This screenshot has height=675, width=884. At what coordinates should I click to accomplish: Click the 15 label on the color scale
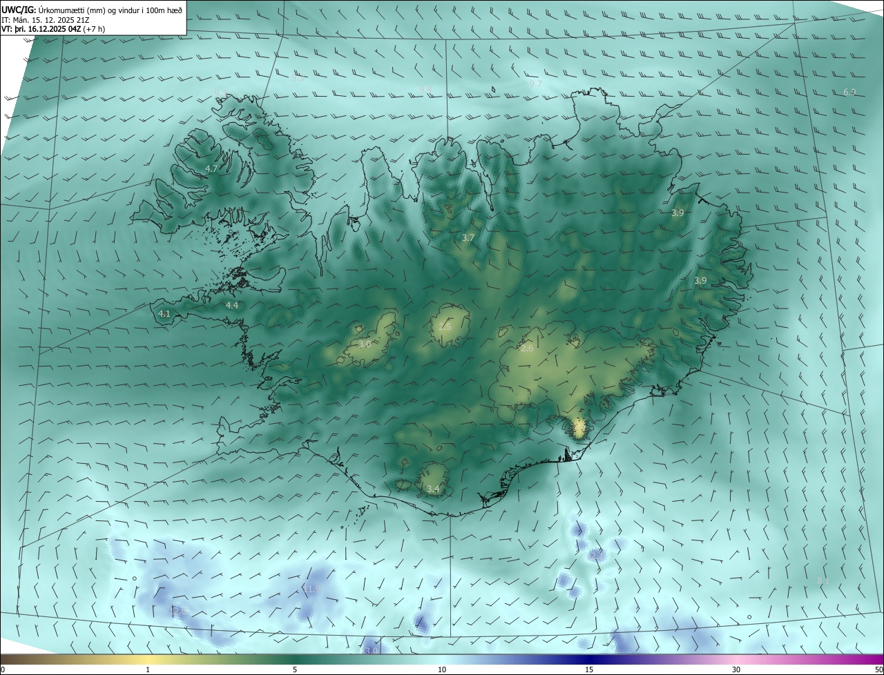[x=589, y=669]
